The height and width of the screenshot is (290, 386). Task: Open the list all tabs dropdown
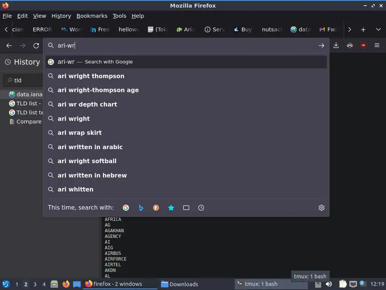[x=378, y=29]
